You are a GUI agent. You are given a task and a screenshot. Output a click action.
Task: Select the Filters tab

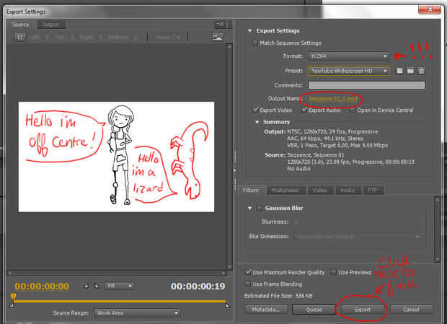251,190
